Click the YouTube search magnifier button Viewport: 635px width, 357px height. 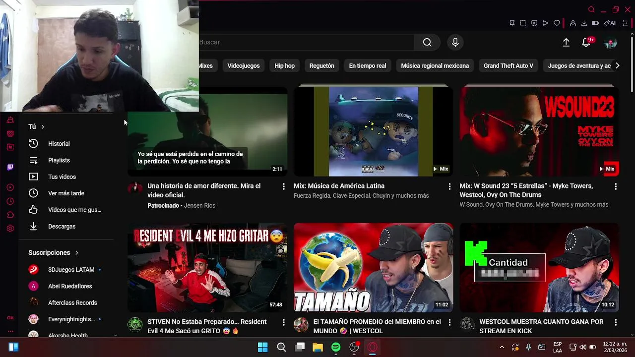click(x=427, y=42)
